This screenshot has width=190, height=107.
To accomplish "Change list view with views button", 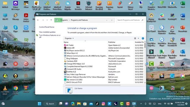I will (x=135, y=38).
